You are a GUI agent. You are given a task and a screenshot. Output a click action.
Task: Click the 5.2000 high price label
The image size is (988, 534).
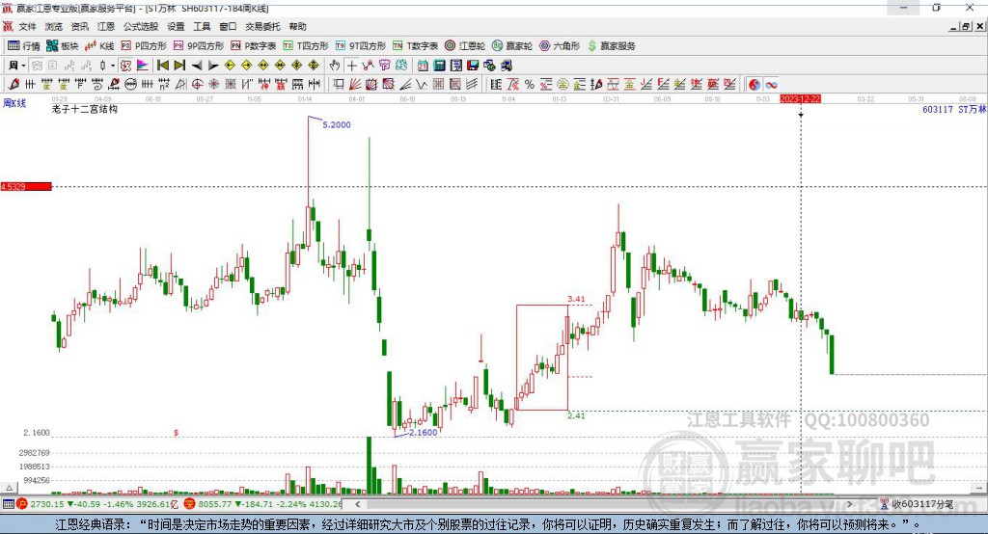(x=337, y=124)
